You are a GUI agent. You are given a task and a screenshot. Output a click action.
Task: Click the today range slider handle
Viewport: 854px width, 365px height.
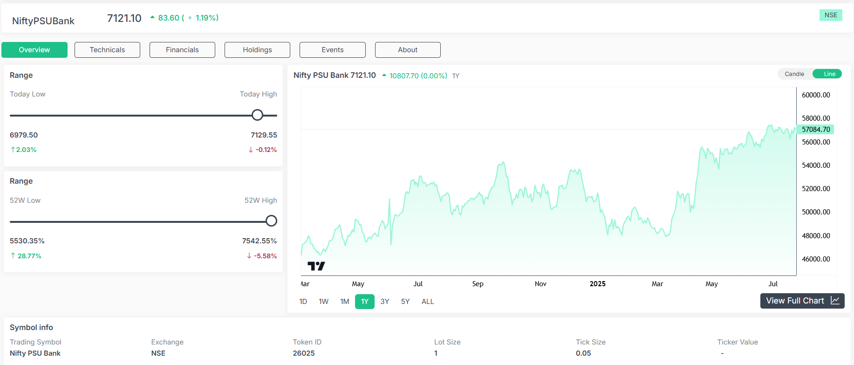[257, 115]
